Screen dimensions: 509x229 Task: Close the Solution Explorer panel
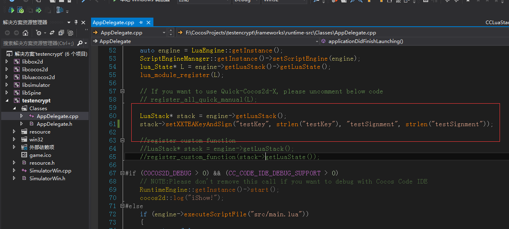(x=83, y=22)
